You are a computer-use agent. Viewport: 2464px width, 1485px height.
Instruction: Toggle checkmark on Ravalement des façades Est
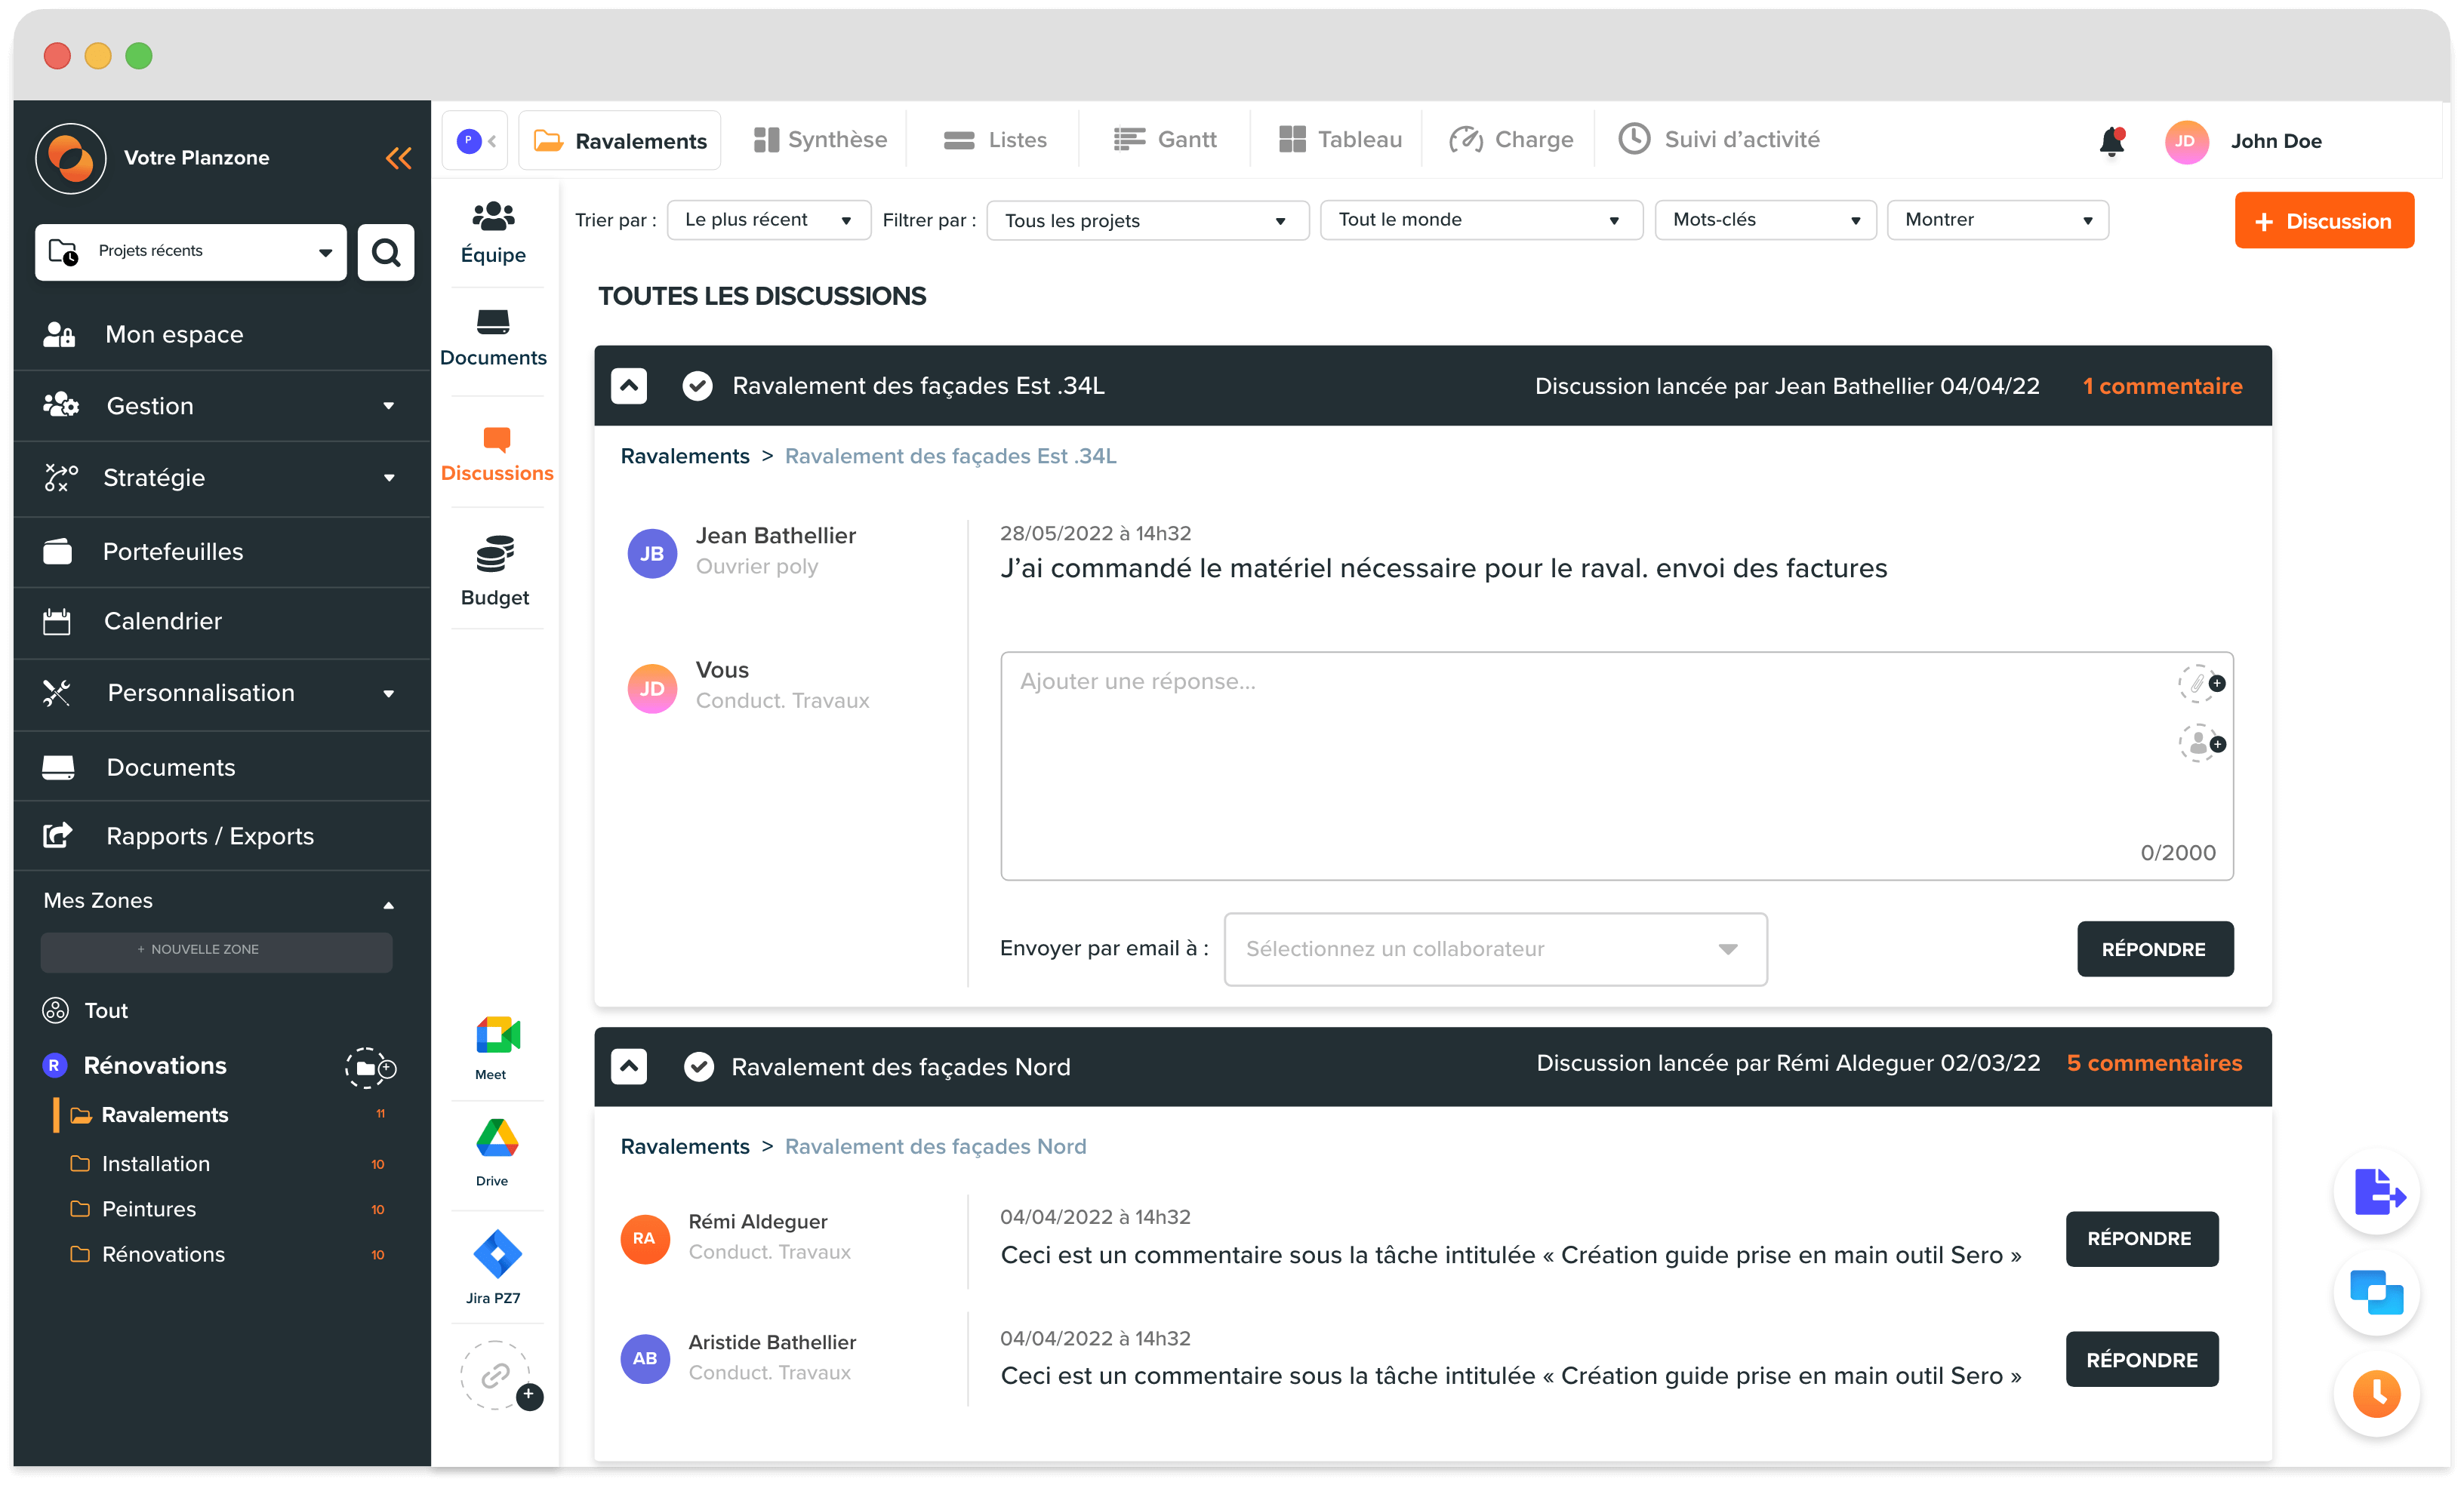(x=697, y=386)
